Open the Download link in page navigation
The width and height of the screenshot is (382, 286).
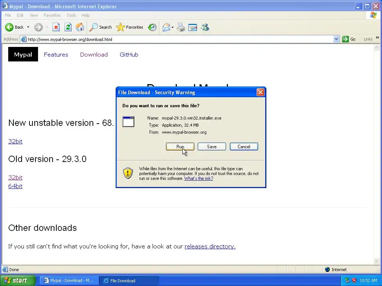pos(94,55)
